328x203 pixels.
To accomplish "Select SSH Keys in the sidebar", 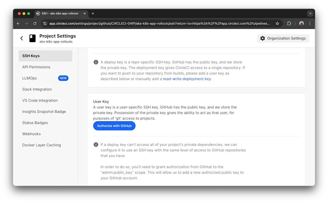I will coord(45,56).
